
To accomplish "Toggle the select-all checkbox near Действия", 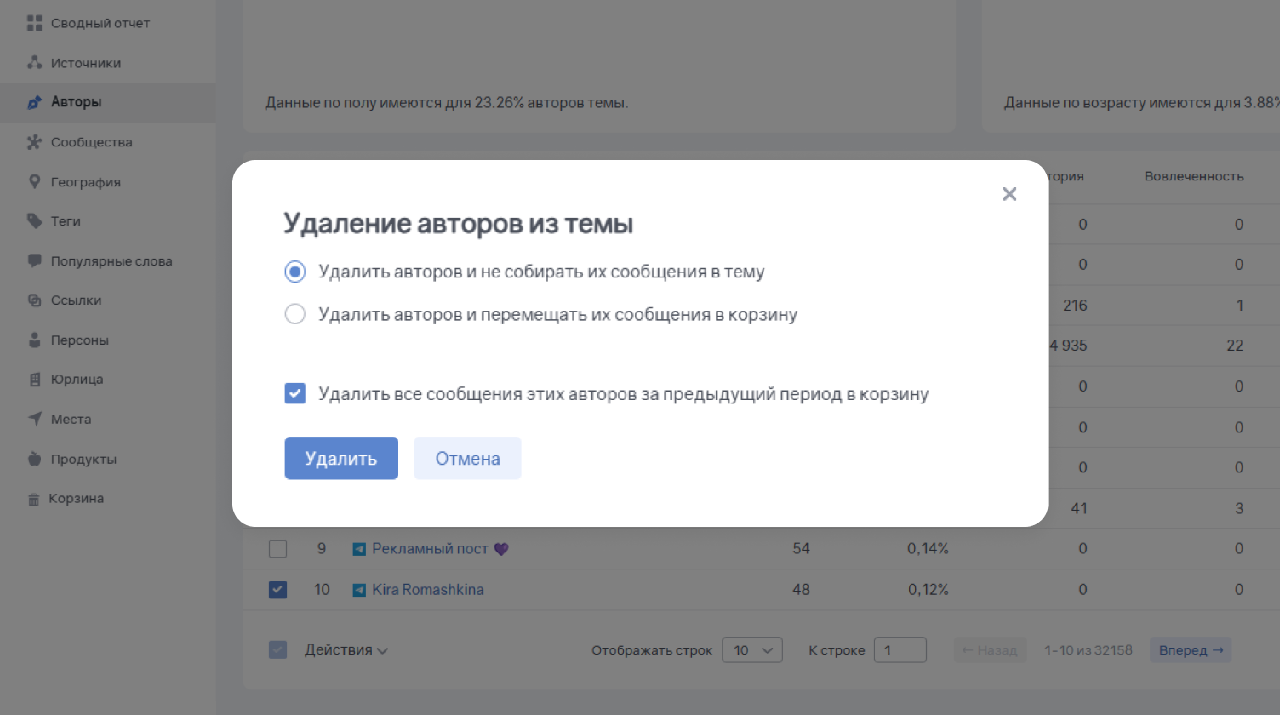I will (277, 649).
